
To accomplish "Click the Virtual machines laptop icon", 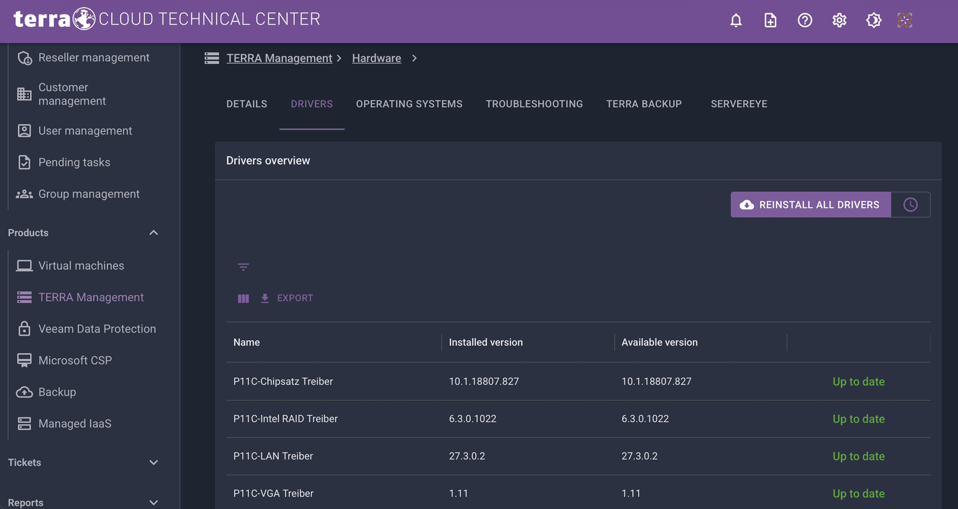I will (24, 266).
